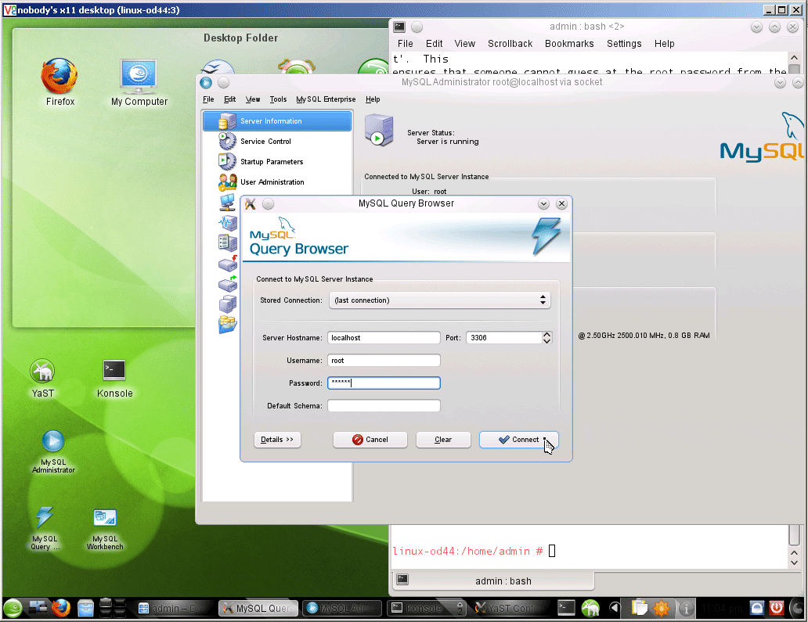Image resolution: width=808 pixels, height=622 pixels.
Task: Open User Administration in the Administrator sidebar
Action: (x=277, y=182)
